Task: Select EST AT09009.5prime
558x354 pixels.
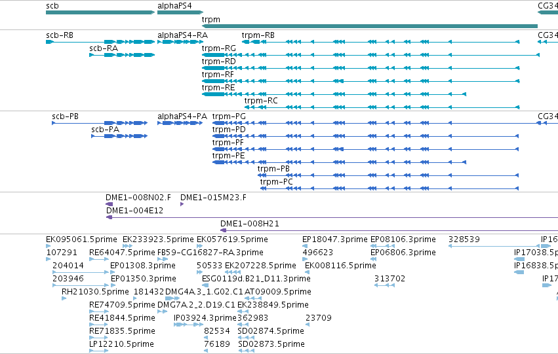Action: pos(278,292)
